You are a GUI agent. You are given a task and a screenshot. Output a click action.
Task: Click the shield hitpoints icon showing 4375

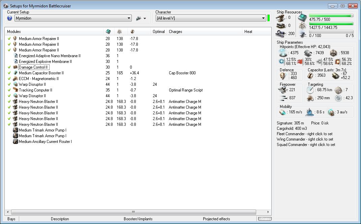point(283,53)
